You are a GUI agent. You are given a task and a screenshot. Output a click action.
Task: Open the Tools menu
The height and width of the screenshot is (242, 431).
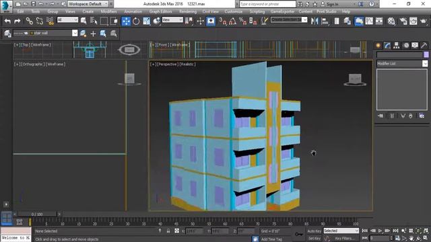click(x=36, y=11)
